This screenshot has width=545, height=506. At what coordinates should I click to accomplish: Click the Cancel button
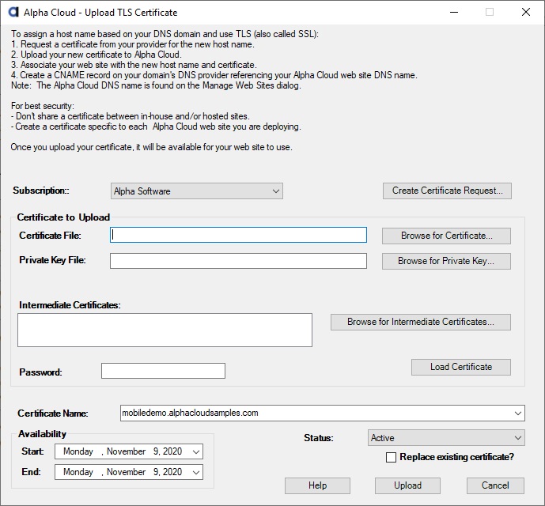tap(495, 485)
